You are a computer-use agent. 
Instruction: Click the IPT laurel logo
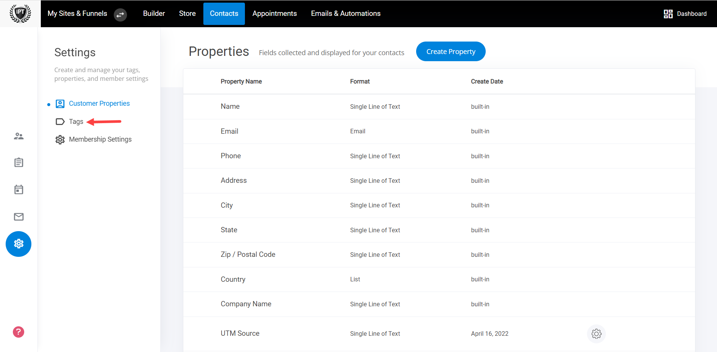coord(20,14)
